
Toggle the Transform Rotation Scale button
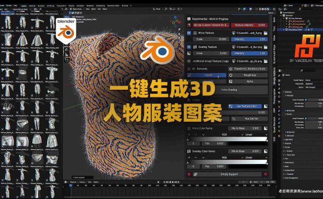(x=248, y=69)
